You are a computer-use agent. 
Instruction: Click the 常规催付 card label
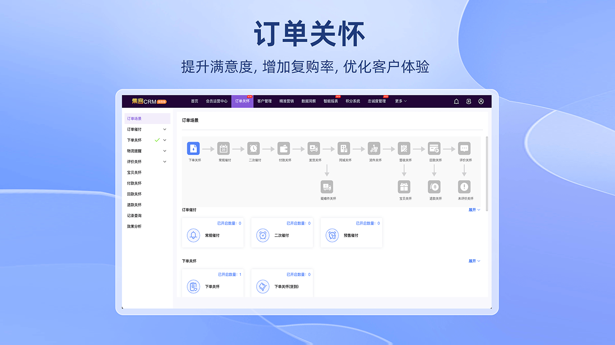213,235
